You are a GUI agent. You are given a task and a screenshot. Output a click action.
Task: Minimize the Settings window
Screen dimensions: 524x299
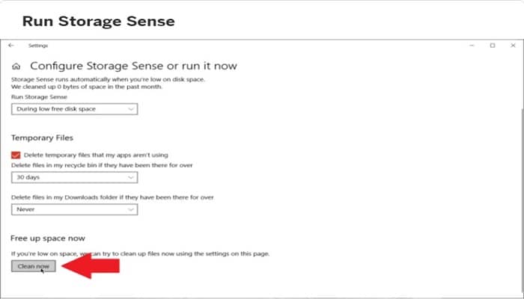tap(472, 46)
